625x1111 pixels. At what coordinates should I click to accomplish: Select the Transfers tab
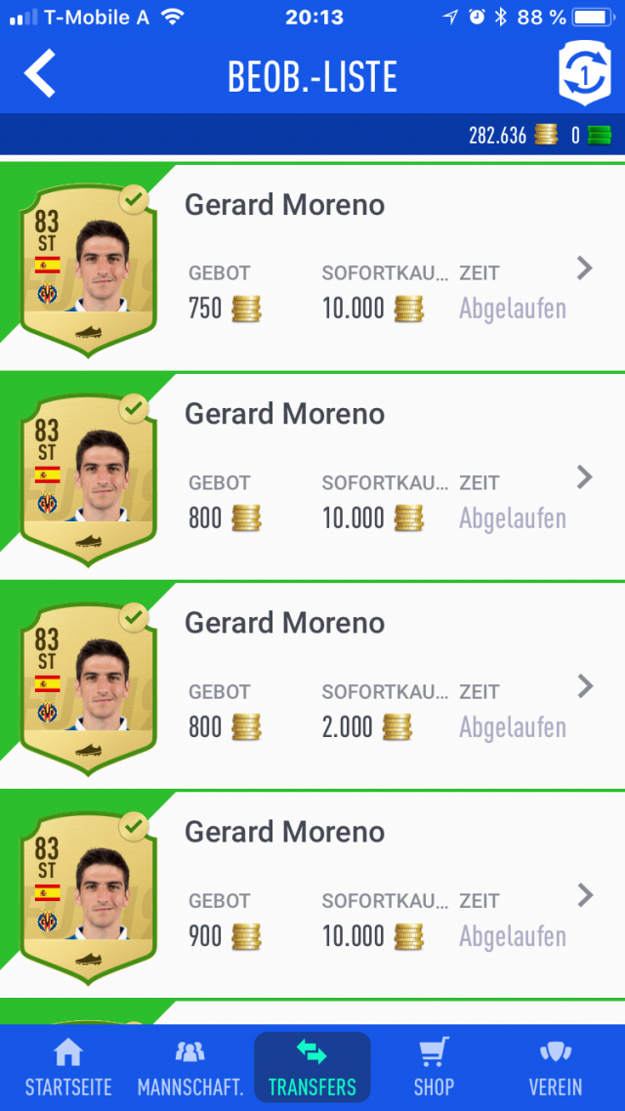click(x=312, y=1067)
